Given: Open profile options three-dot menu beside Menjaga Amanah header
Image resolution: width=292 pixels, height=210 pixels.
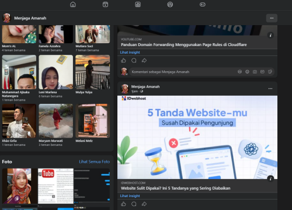Looking at the screenshot, I should [x=272, y=18].
